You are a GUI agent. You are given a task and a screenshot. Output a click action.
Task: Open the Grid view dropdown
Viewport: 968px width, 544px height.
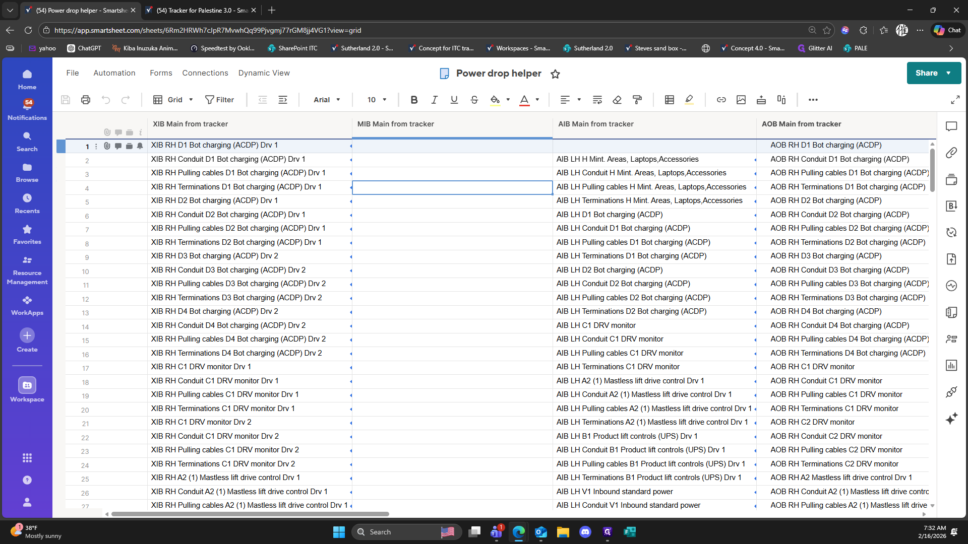click(173, 100)
